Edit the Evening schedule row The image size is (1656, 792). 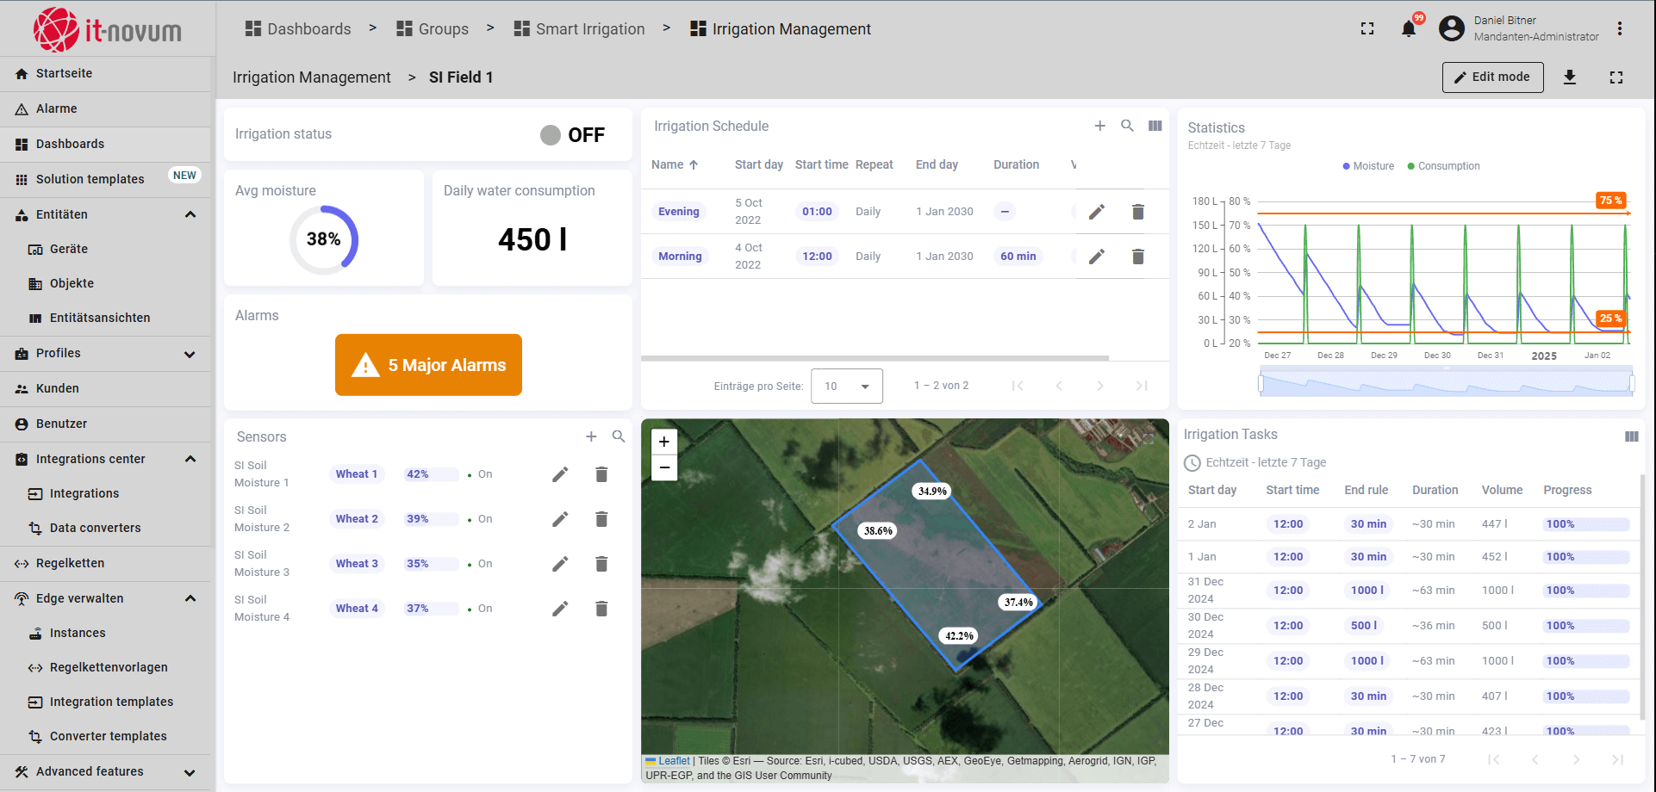[x=1096, y=212]
